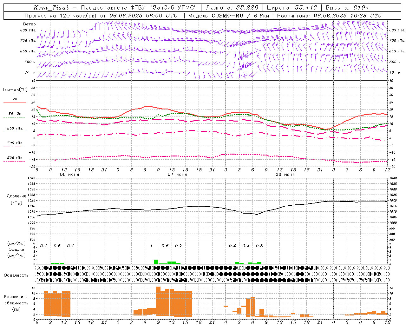Click the '500 м' wind level label on left
The width and height of the screenshot is (406, 325).
pos(30,62)
